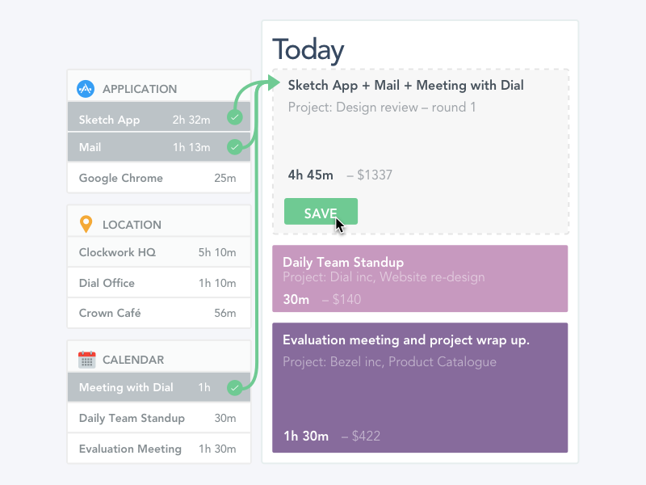This screenshot has height=485, width=646.
Task: Click the Application App Store icon
Action: click(86, 89)
